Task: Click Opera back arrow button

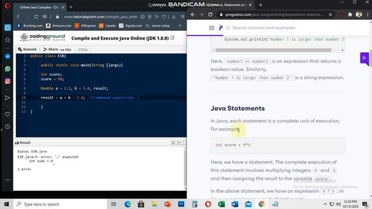Action: click(19, 17)
